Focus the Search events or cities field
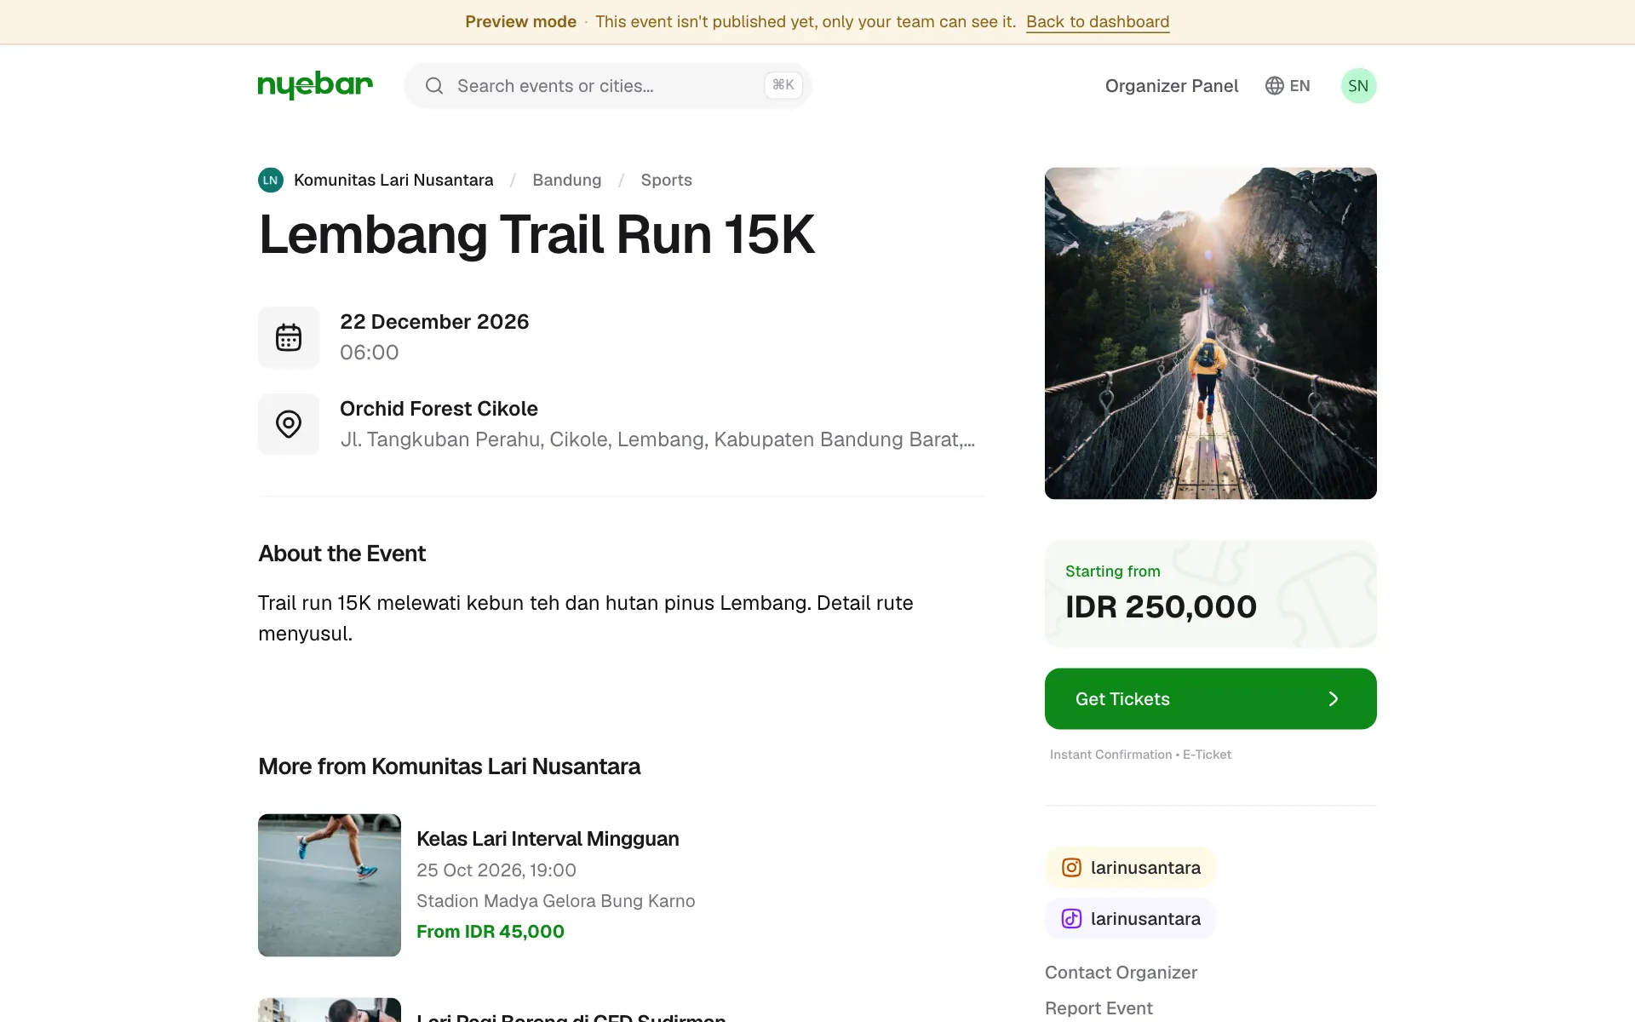This screenshot has width=1635, height=1022. [x=608, y=86]
